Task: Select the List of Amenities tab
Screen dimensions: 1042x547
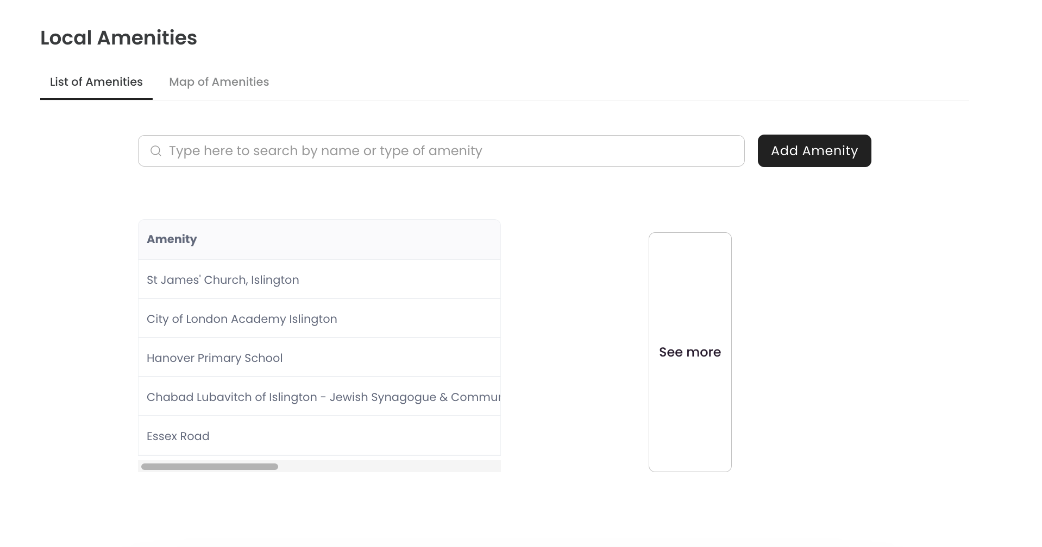Action: click(96, 82)
